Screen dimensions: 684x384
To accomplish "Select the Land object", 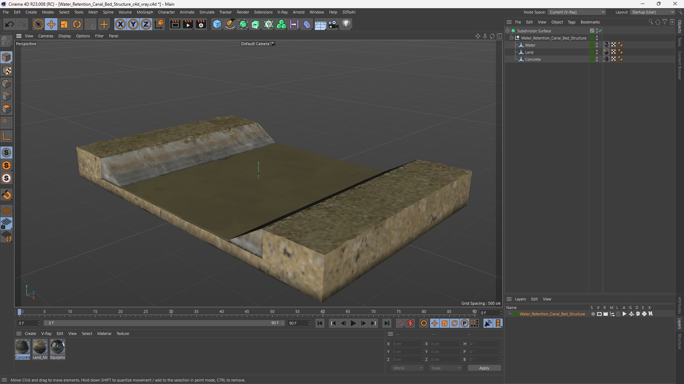I will tap(529, 52).
